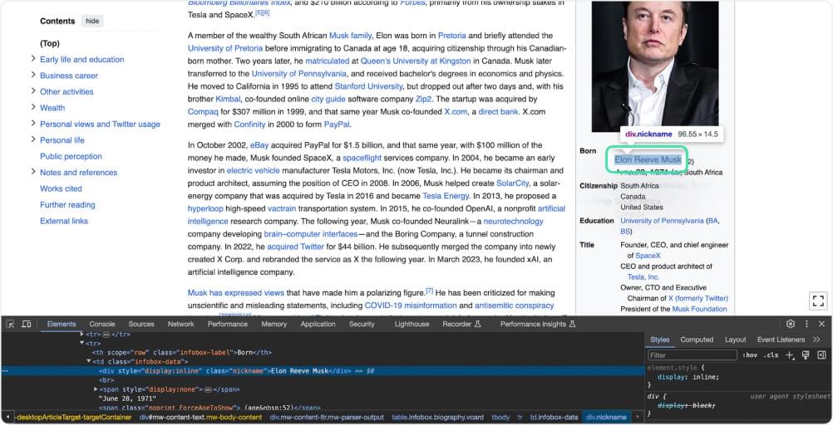Viewport: 833px width, 425px height.
Task: Open University of Pretoria link
Action: [225, 48]
